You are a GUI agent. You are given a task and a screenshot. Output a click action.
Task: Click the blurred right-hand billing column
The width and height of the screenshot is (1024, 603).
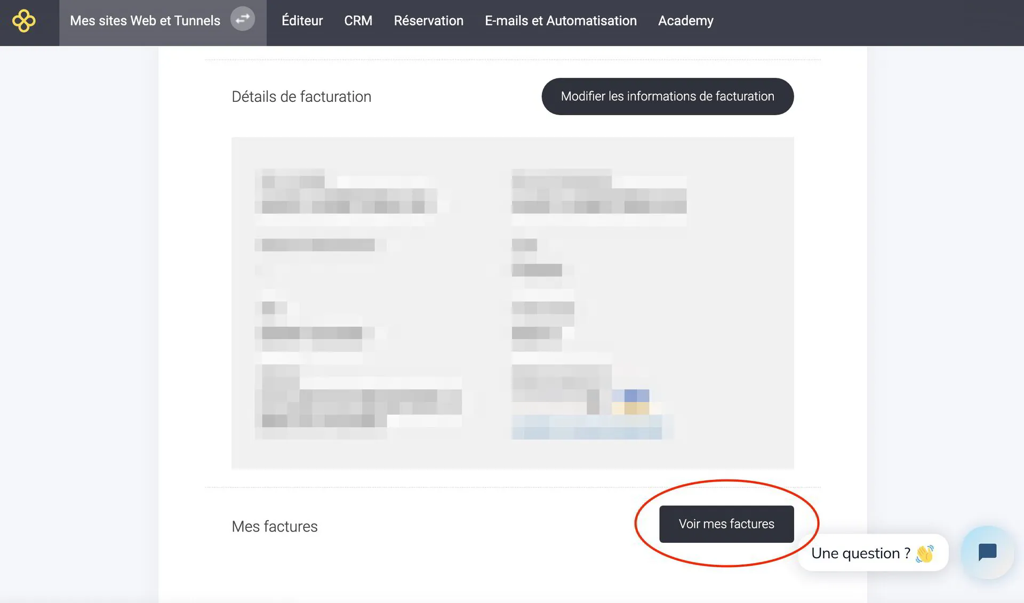598,304
